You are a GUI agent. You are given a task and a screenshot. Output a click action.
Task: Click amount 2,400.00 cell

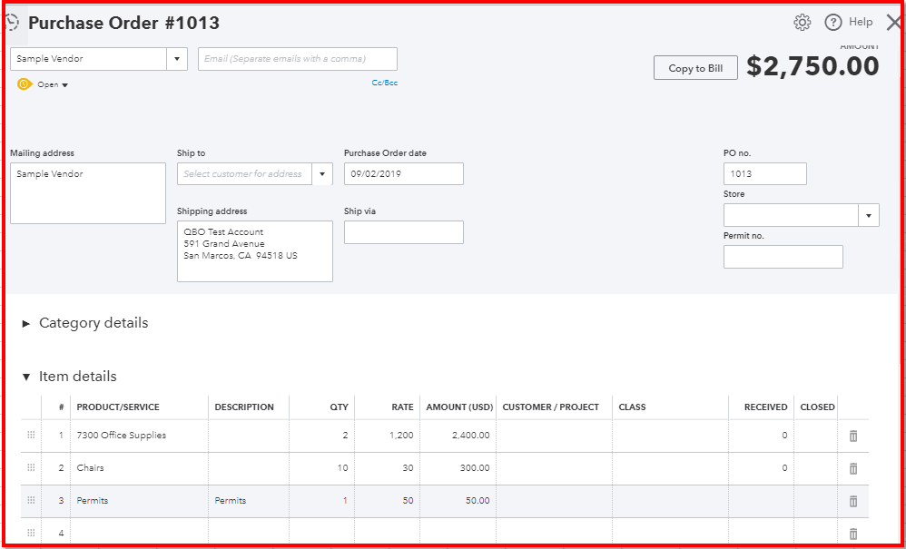458,436
